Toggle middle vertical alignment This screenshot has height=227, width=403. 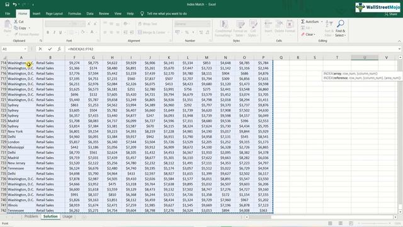111,24
